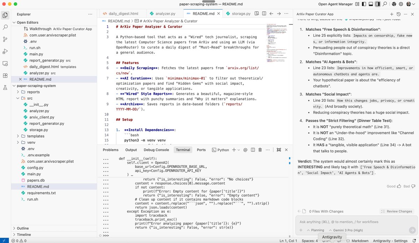Open the Explorer view in activity bar
The width and height of the screenshot is (419, 243).
pyautogui.click(x=5, y=15)
